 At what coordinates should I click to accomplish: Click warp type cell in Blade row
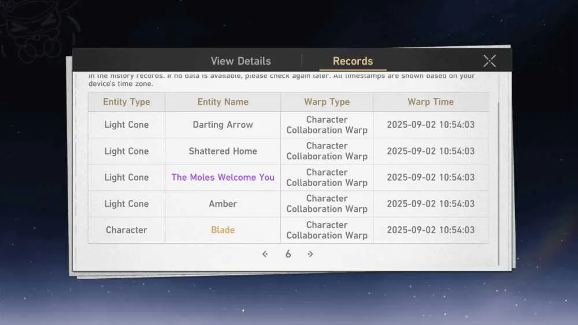(x=327, y=230)
